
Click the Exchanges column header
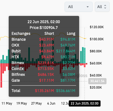tap(21, 33)
